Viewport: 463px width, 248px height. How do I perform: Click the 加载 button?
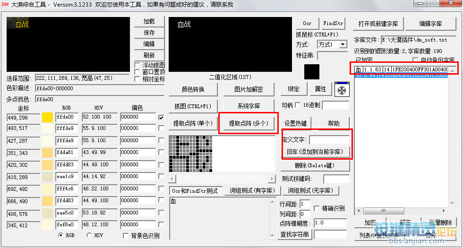[149, 22]
